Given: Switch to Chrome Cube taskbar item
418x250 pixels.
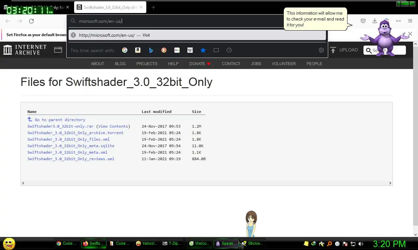Looking at the screenshot, I should coord(67,243).
